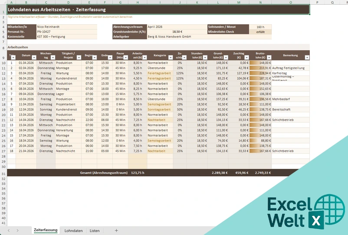
Task: Select the end time 05:00 cell
Action: [x=105, y=151]
